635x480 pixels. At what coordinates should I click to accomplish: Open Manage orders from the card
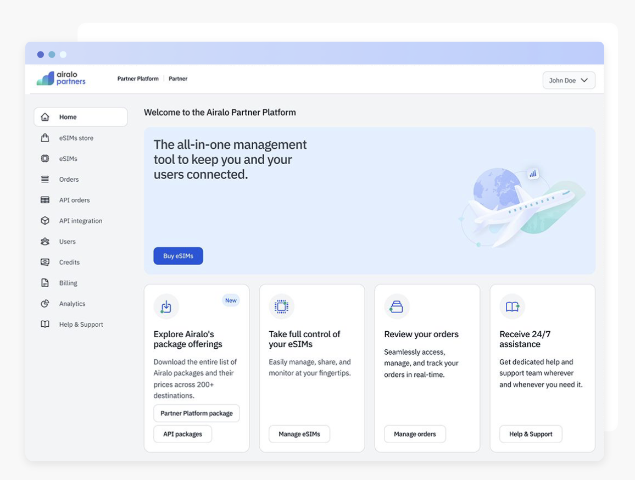click(415, 434)
